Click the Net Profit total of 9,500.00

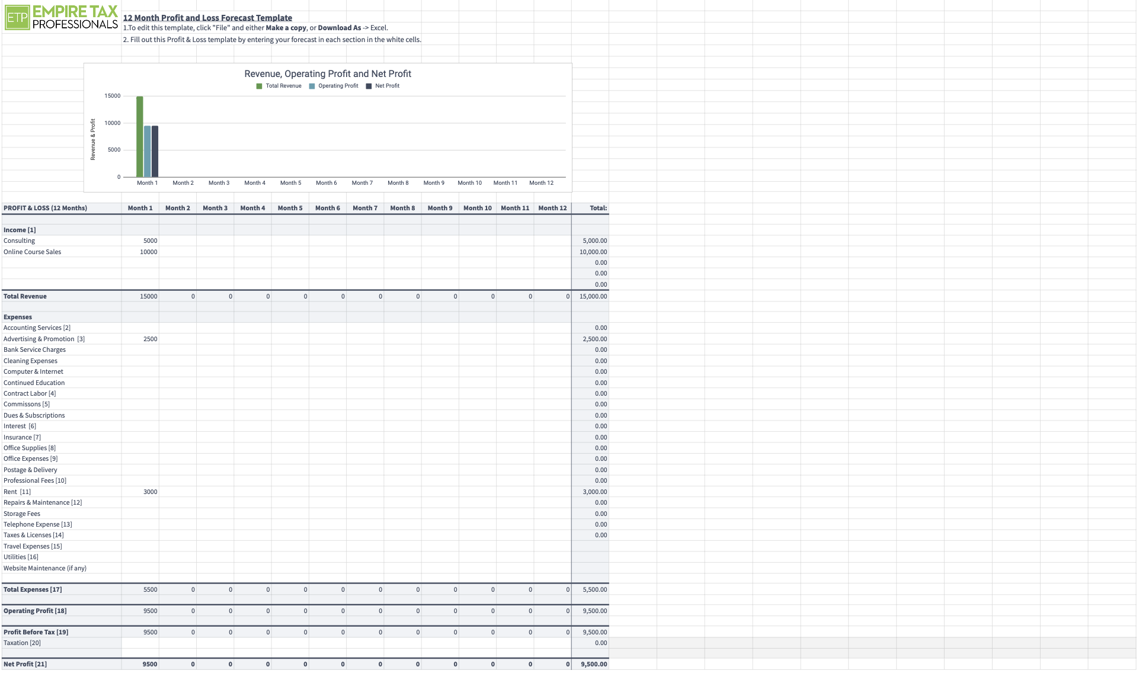[x=593, y=664]
